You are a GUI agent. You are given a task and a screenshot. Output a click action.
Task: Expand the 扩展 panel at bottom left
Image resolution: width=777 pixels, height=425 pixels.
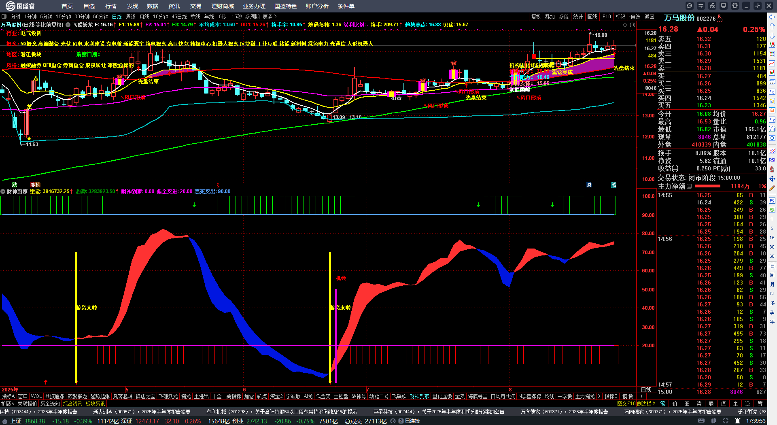click(8, 404)
